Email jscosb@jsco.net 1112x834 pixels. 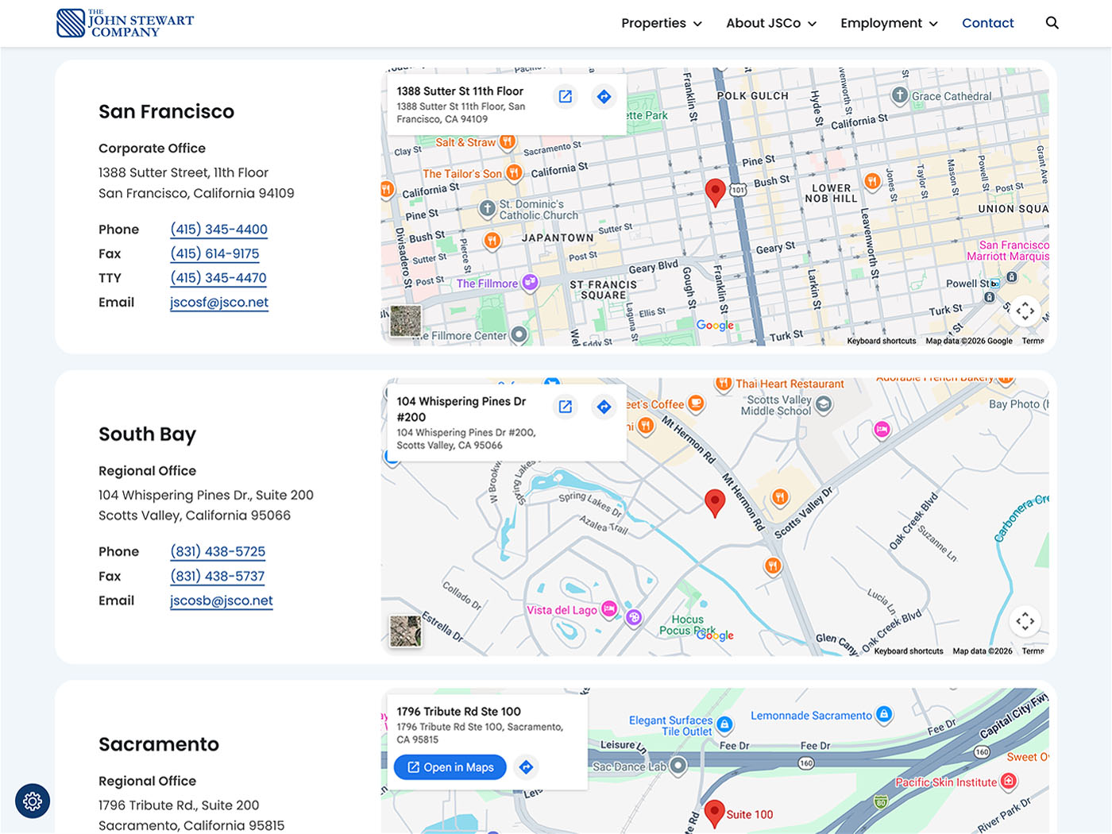(222, 601)
